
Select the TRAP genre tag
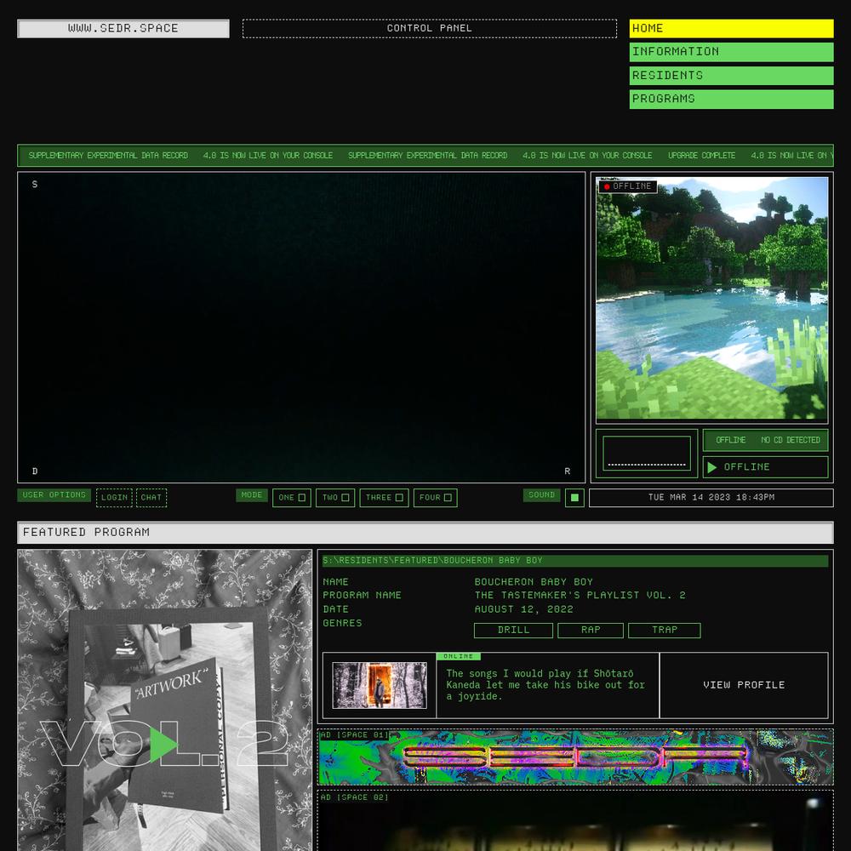pyautogui.click(x=665, y=630)
